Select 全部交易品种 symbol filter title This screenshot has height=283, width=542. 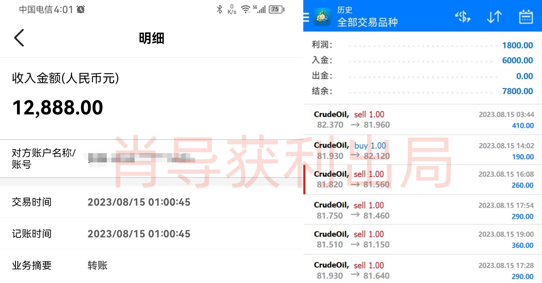367,22
